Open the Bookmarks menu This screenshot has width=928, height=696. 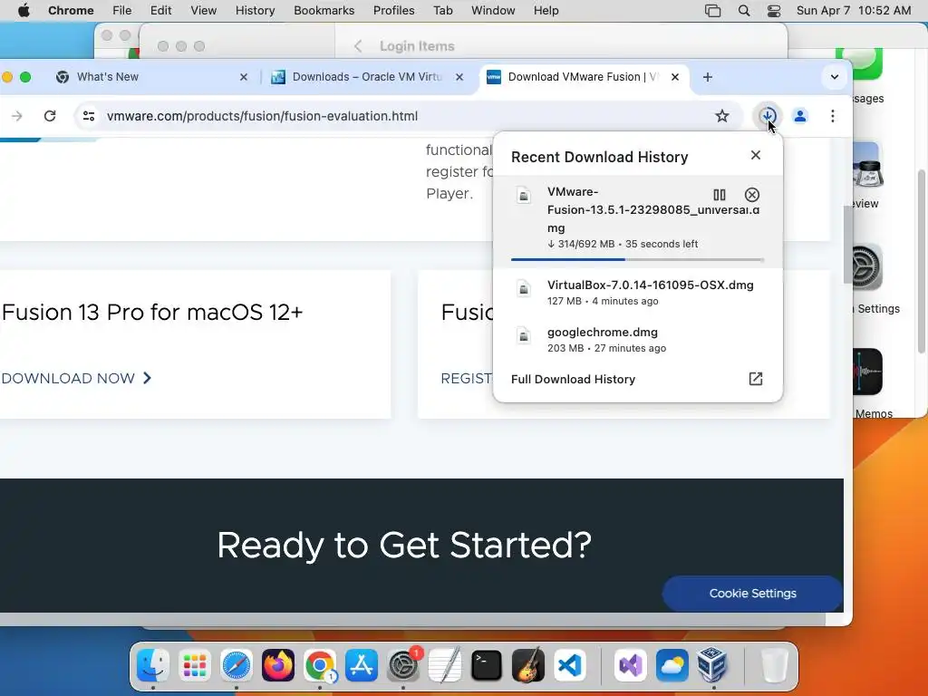324,11
